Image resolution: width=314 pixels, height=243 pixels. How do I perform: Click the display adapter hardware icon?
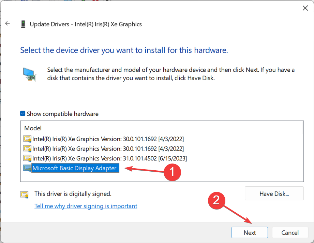click(29, 74)
